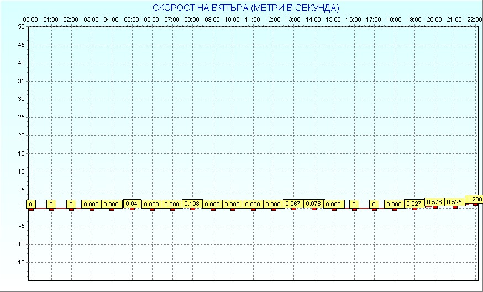Image resolution: width=483 pixels, height=292 pixels.
Task: Click the 50 value on vertical axis
Action: click(x=21, y=26)
